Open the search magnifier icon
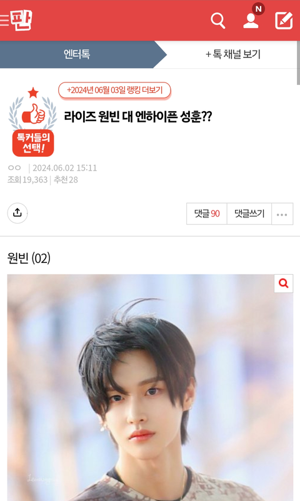300x501 pixels. coord(217,21)
